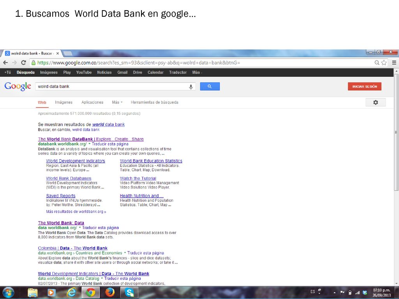399x299 pixels.
Task: Open Internet Explorer from the taskbar
Action: [x=71, y=293]
